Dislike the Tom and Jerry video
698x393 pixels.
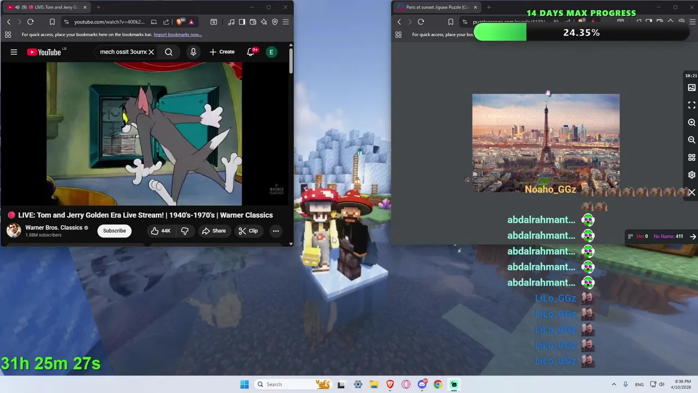[185, 231]
